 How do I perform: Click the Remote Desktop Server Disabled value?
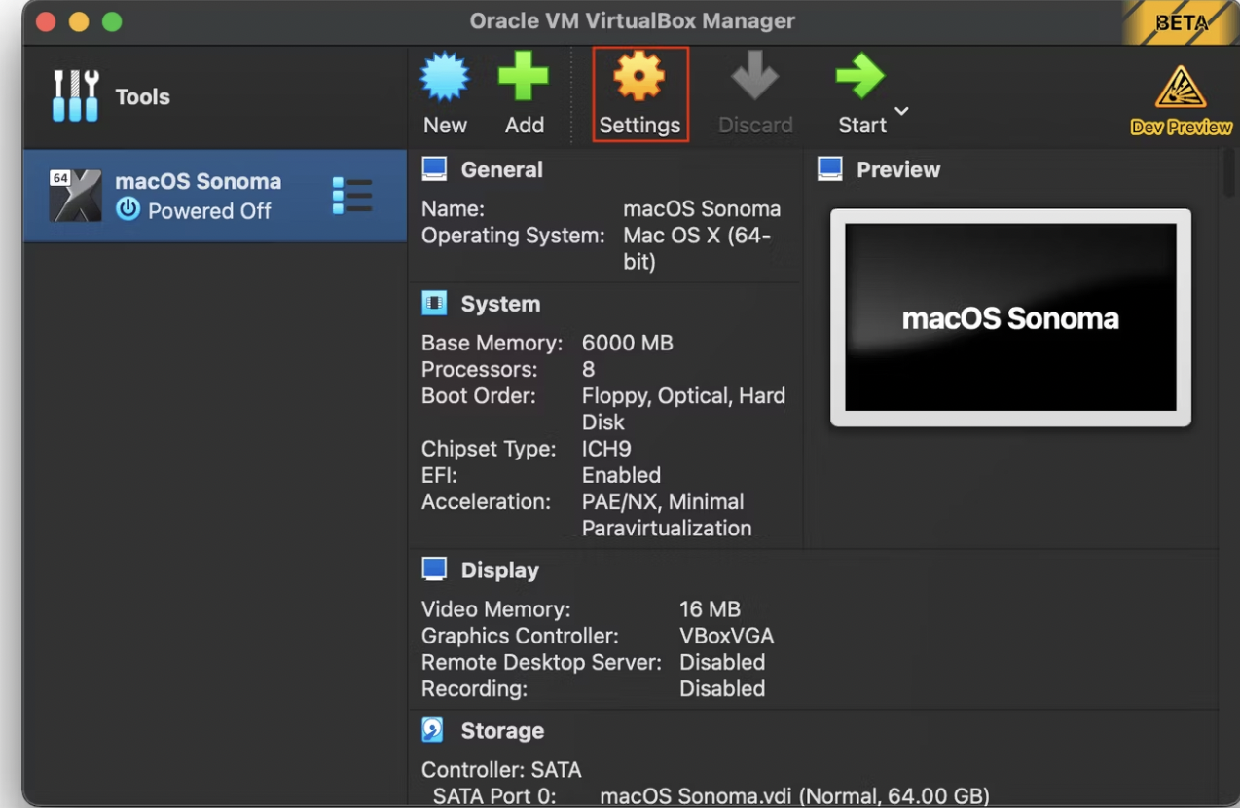[722, 662]
